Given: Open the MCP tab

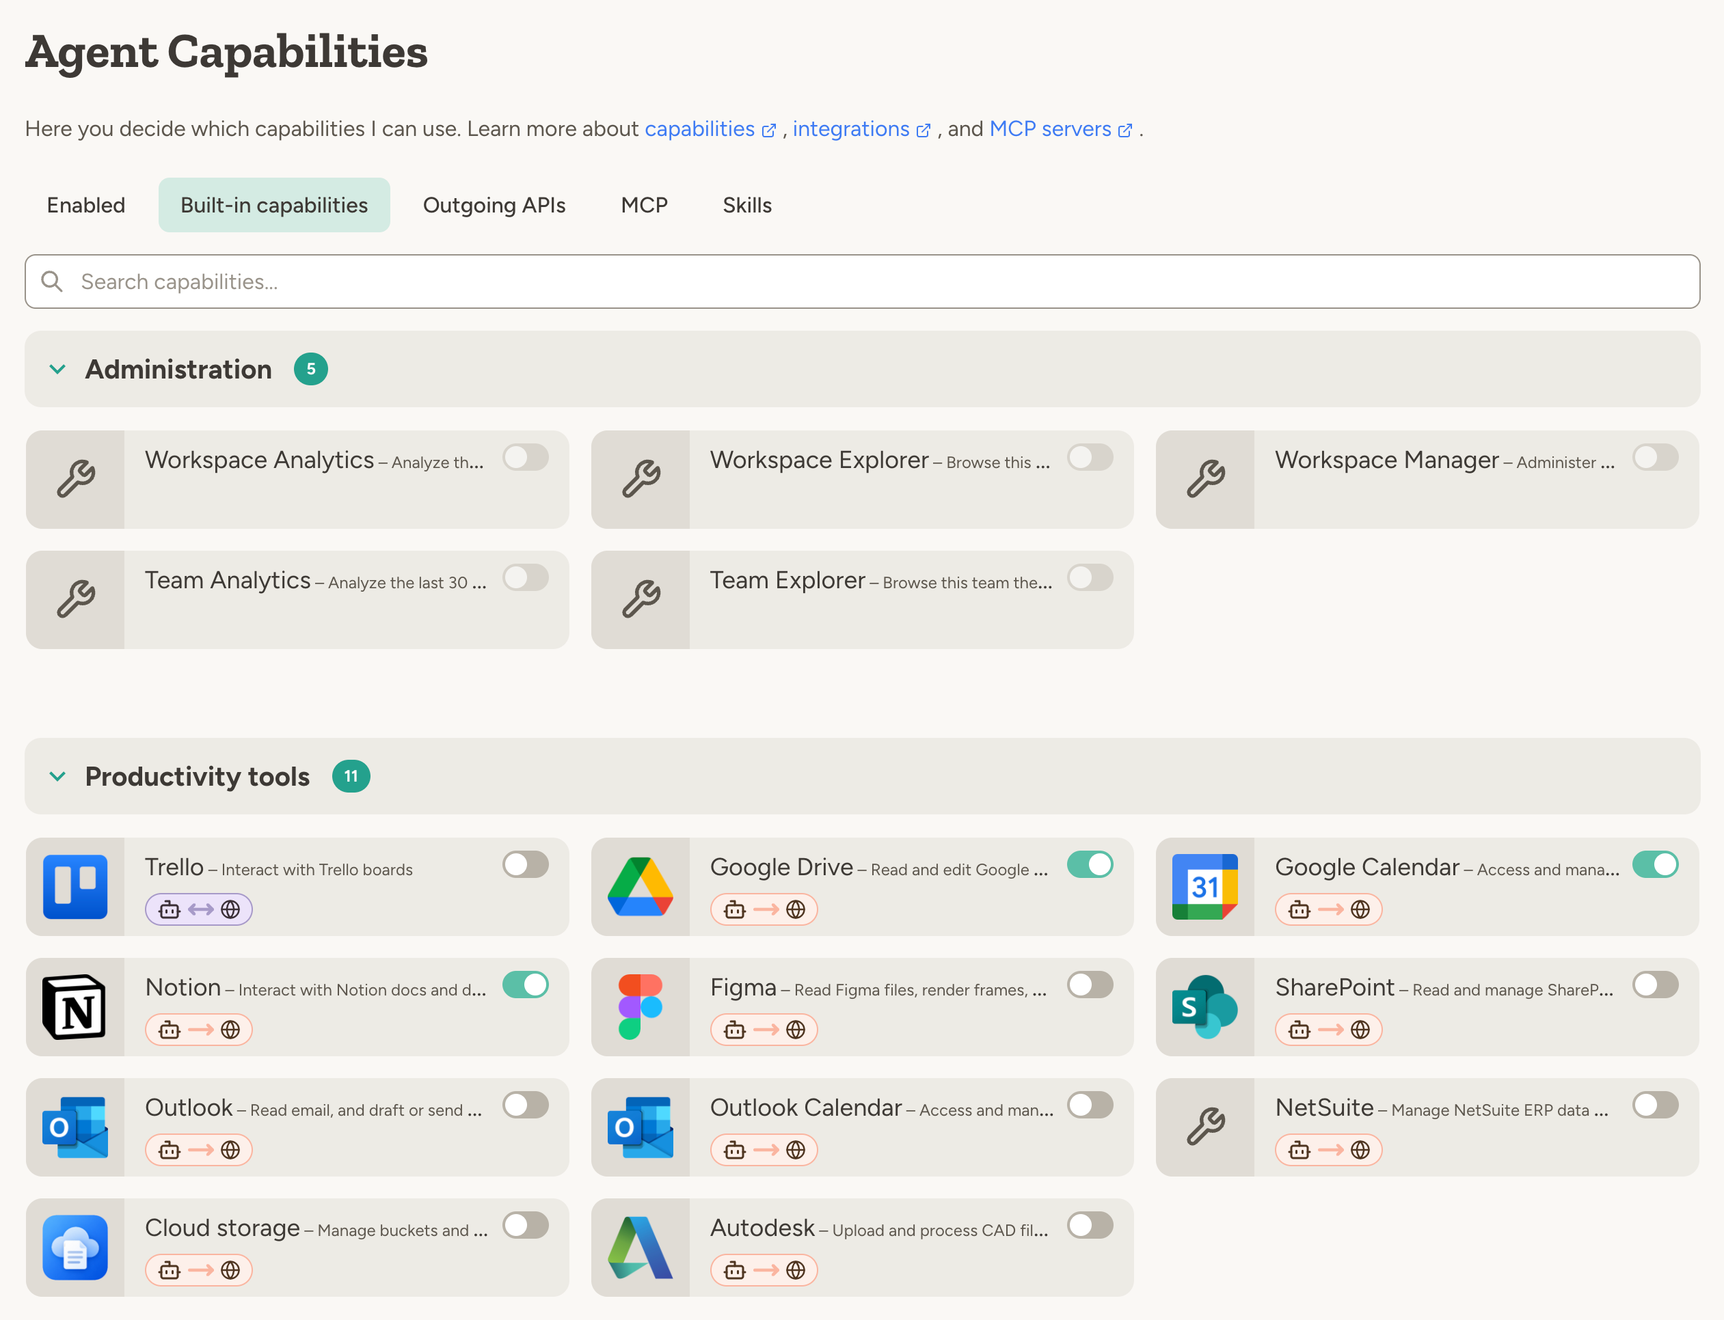Looking at the screenshot, I should tap(644, 205).
